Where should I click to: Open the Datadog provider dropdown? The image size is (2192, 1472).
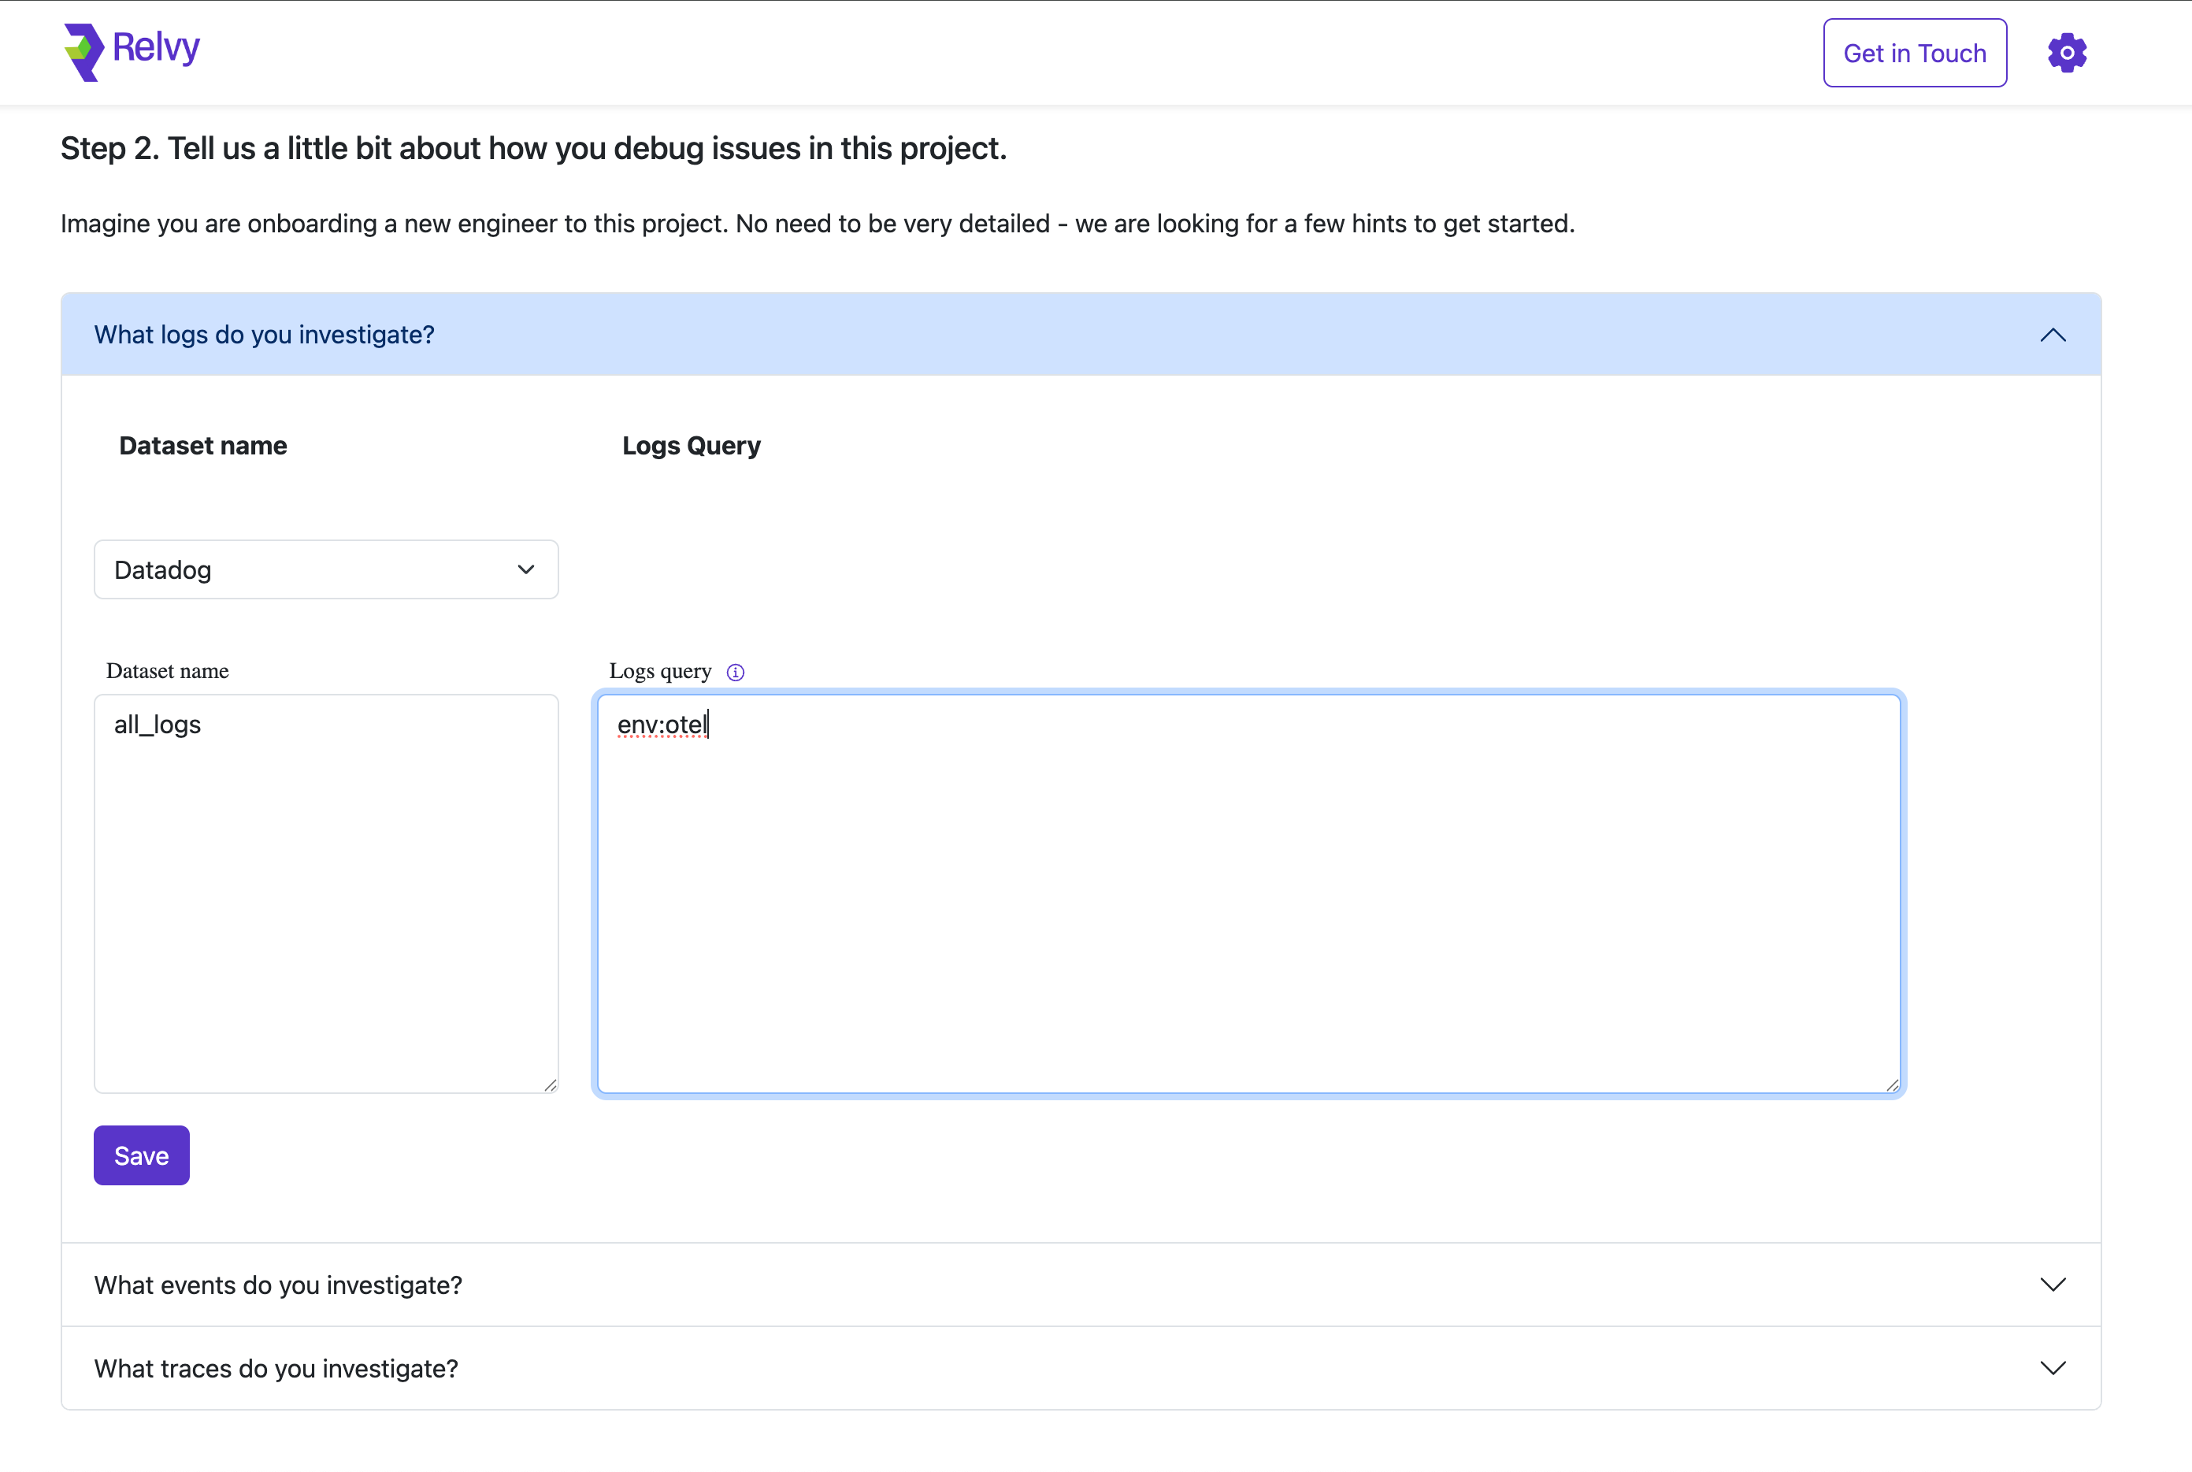click(x=326, y=570)
